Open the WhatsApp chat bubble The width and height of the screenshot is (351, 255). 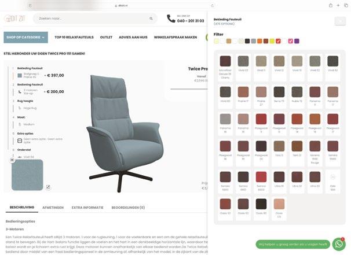339,244
